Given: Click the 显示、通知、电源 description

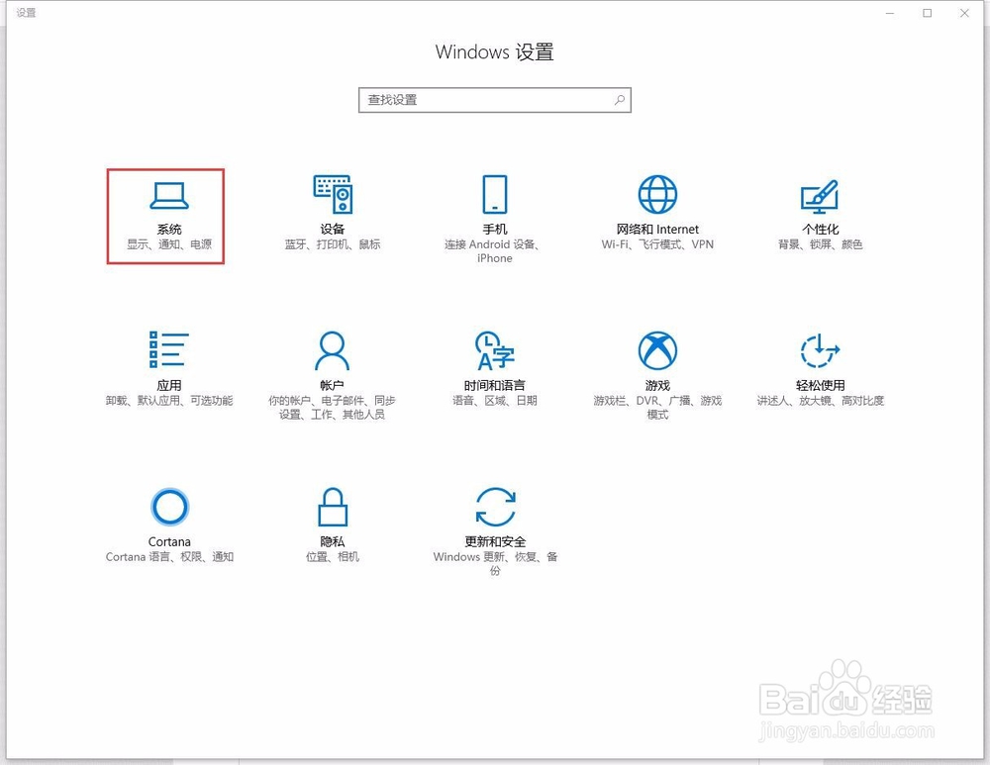Looking at the screenshot, I should tap(169, 244).
